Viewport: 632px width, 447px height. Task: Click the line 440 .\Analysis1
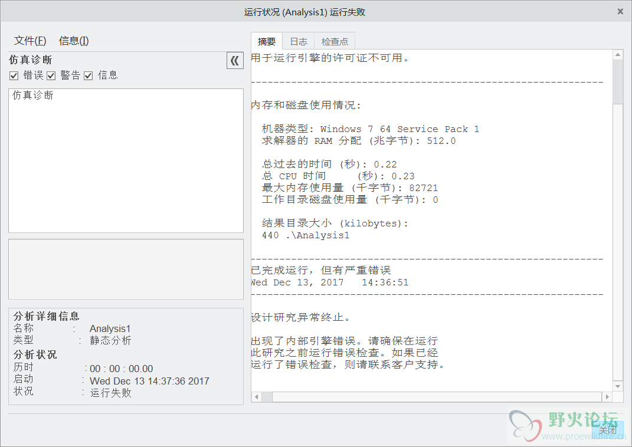pyautogui.click(x=306, y=235)
